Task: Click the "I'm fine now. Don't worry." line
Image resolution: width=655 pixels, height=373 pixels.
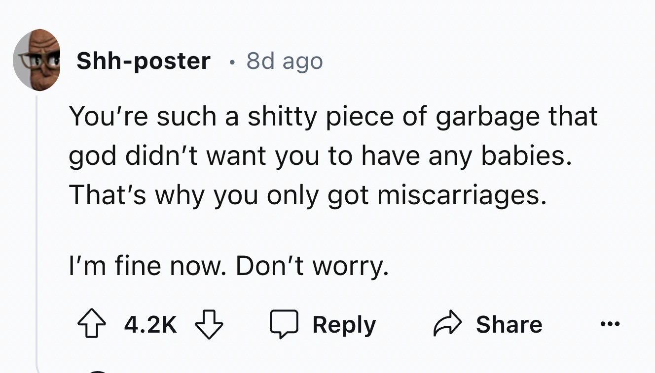Action: coord(228,266)
